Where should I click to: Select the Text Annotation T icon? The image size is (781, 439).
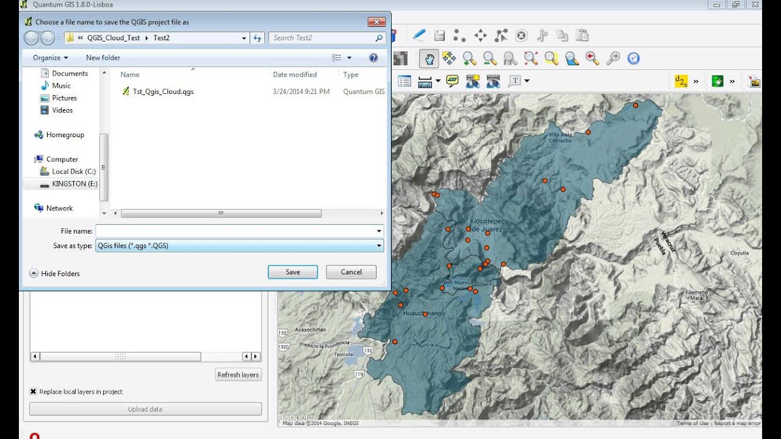pyautogui.click(x=514, y=80)
